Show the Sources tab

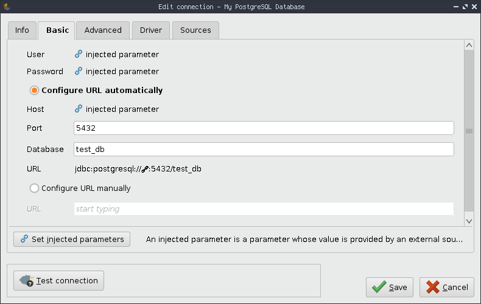click(195, 30)
